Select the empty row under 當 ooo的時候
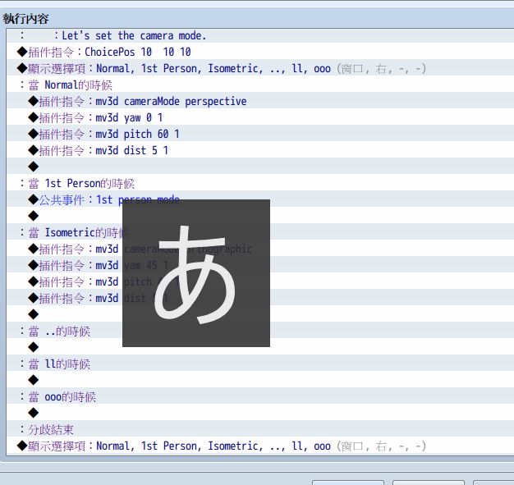This screenshot has width=514, height=485. pos(260,413)
